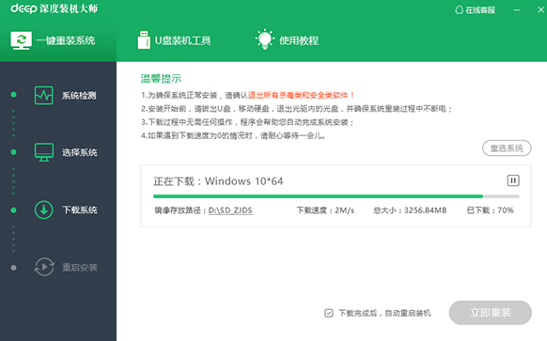This screenshot has width=547, height=341.
Task: Switch to U盘装机工具 tab
Action: (174, 40)
